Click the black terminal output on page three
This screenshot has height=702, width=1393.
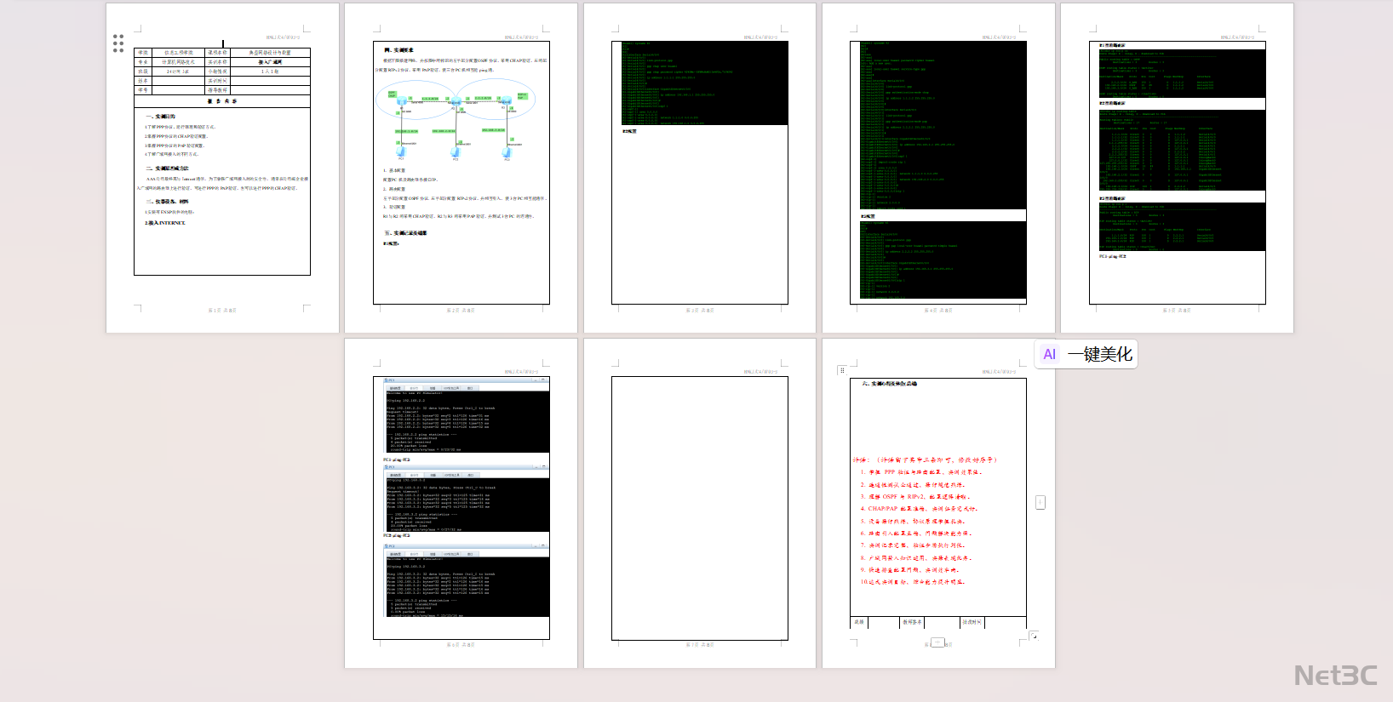(x=699, y=83)
